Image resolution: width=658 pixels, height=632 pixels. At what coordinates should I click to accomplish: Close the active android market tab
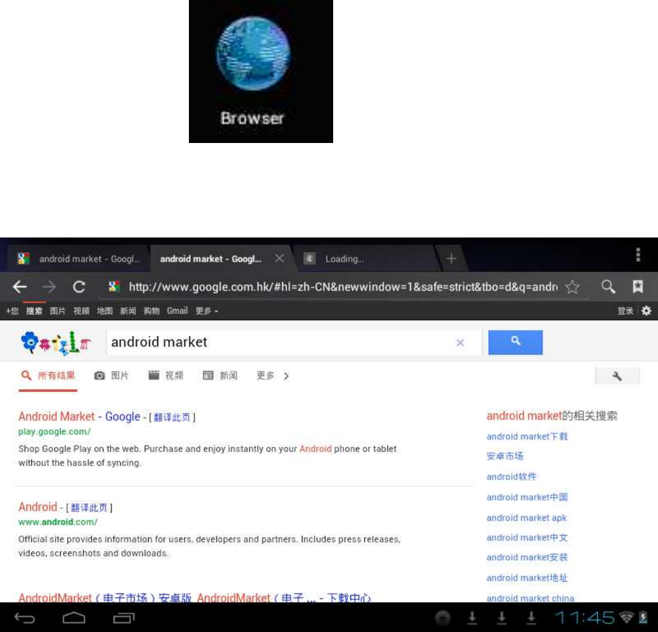[280, 258]
